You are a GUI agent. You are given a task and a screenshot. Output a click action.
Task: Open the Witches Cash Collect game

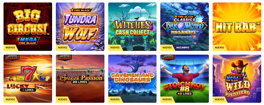(132, 27)
